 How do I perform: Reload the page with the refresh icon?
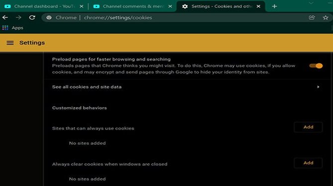tap(32, 17)
